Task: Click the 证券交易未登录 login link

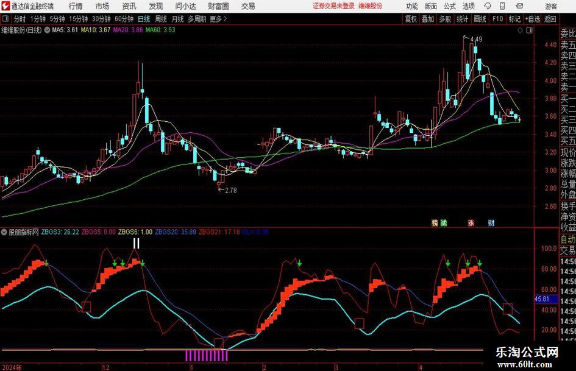Action: (333, 6)
